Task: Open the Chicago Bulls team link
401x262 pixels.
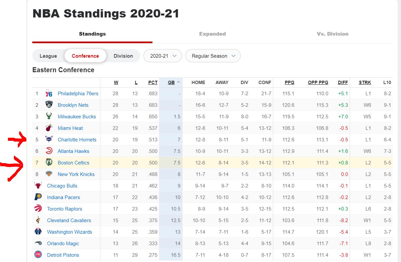Action: point(62,186)
